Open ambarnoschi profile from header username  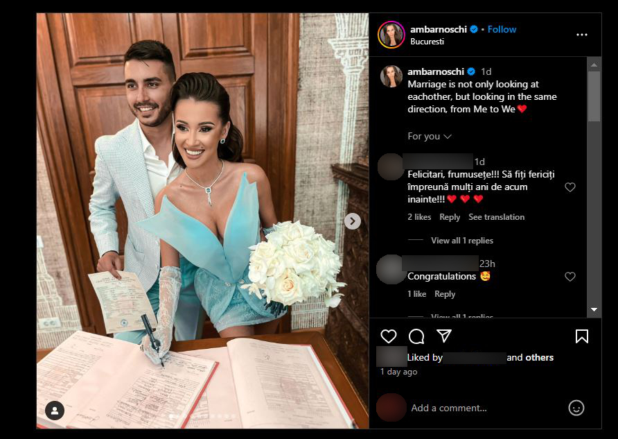pyautogui.click(x=439, y=29)
